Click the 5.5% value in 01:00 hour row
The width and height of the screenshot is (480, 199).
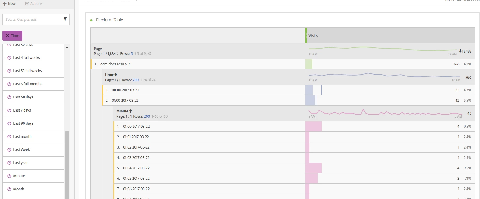coord(467,101)
